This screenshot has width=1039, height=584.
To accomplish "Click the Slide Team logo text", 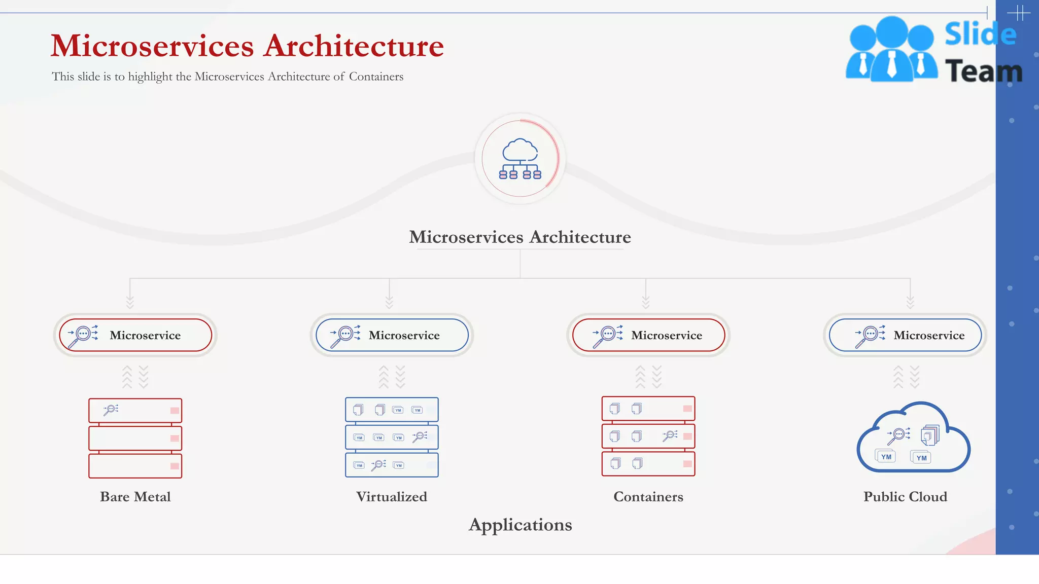I will [983, 53].
